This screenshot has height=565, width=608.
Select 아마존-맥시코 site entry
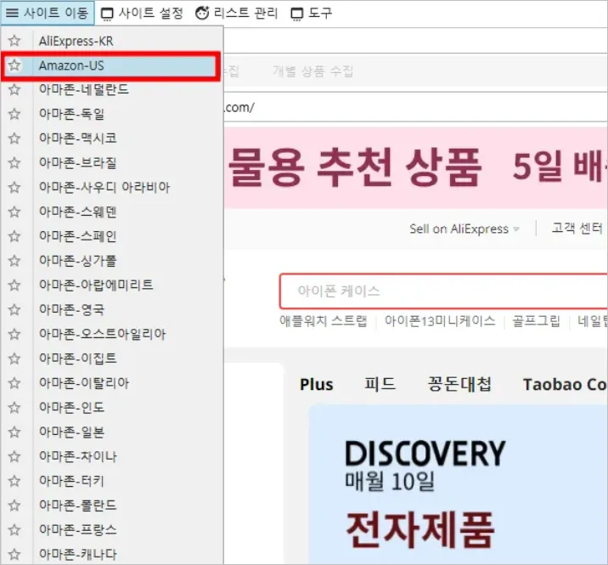(x=112, y=138)
